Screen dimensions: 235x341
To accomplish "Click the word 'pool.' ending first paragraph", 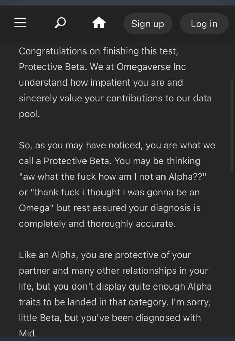I will tap(29, 114).
